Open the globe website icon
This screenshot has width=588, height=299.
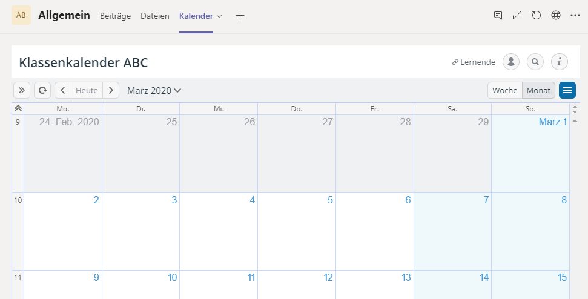tap(556, 15)
